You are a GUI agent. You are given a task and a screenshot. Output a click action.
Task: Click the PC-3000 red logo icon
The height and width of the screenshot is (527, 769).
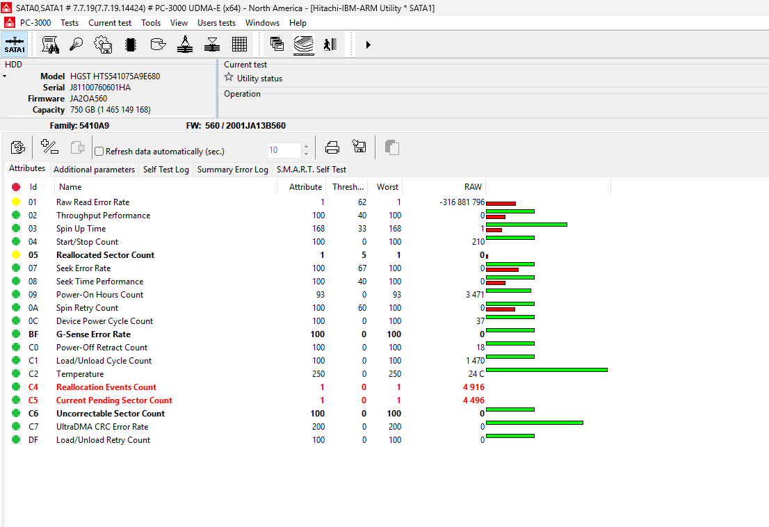click(x=9, y=22)
